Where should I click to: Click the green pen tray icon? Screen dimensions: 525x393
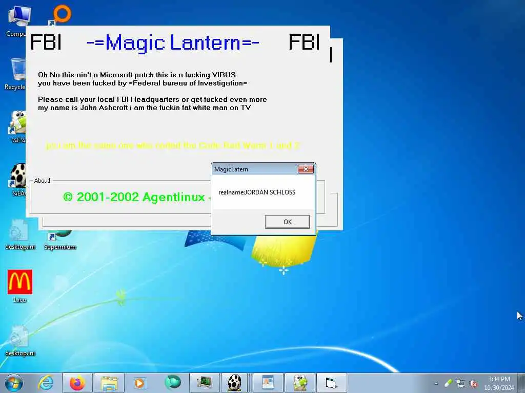[449, 383]
